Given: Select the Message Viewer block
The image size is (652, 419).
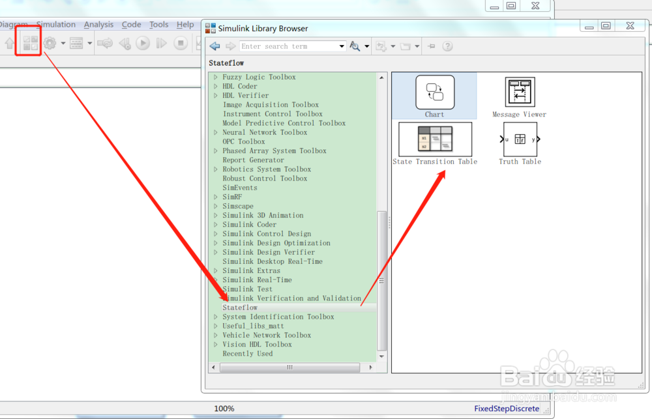Looking at the screenshot, I should tap(520, 97).
